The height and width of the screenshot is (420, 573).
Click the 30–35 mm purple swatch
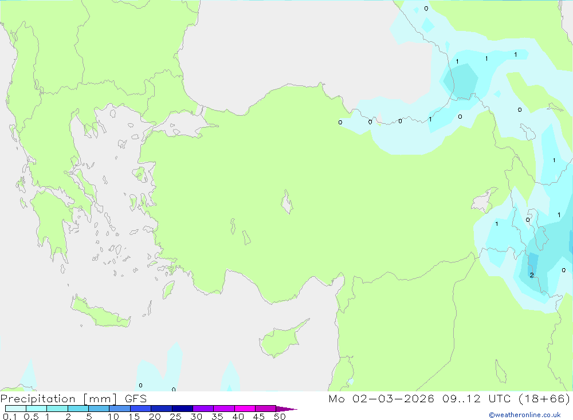(203, 409)
